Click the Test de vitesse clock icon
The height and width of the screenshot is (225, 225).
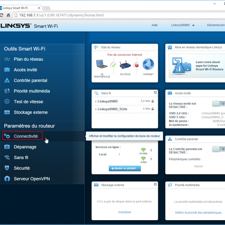pyautogui.click(x=7, y=102)
